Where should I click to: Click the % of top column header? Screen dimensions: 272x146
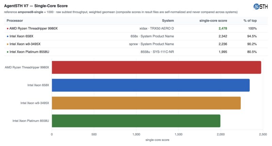pyautogui.click(x=250, y=21)
